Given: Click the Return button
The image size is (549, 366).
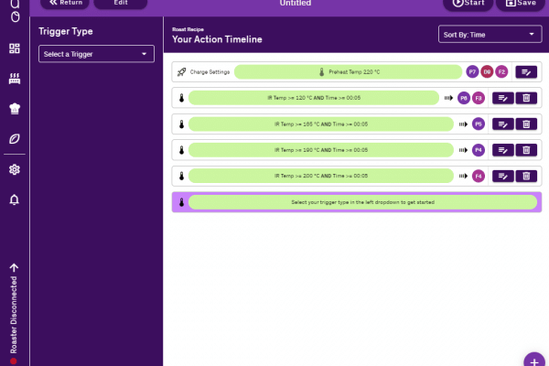Looking at the screenshot, I should 66,3.
